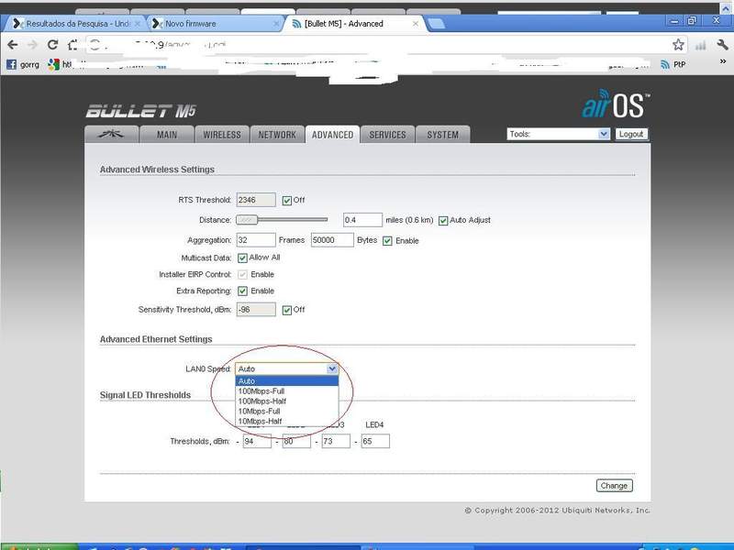
Task: Open the Ubiquiti logo tab
Action: 111,134
